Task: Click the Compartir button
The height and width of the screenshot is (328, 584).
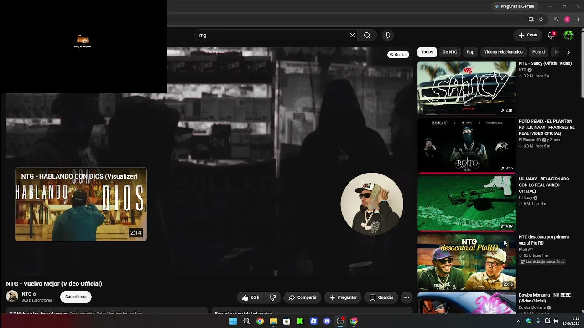Action: 302,297
